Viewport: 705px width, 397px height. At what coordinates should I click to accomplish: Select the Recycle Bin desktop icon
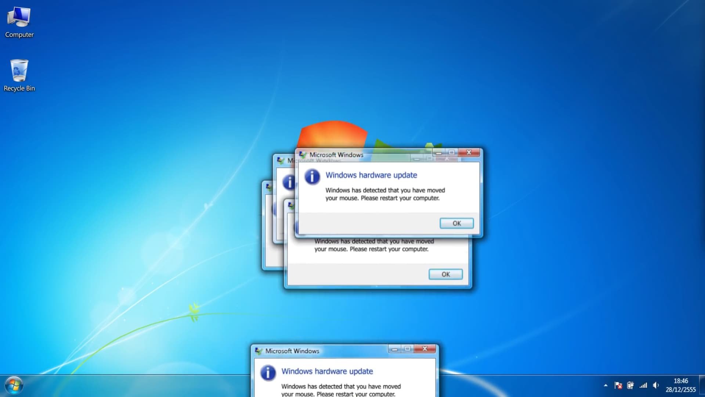[x=19, y=75]
